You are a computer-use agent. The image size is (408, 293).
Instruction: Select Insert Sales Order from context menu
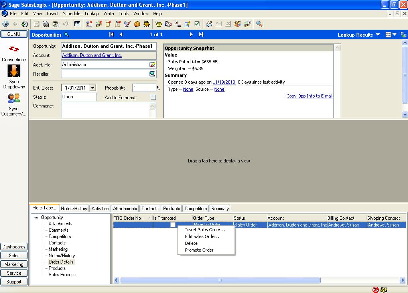pyautogui.click(x=205, y=230)
